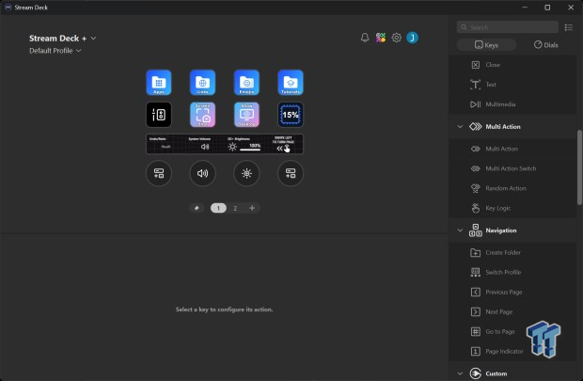The image size is (583, 381).
Task: Select the Key Logic action
Action: pos(513,208)
